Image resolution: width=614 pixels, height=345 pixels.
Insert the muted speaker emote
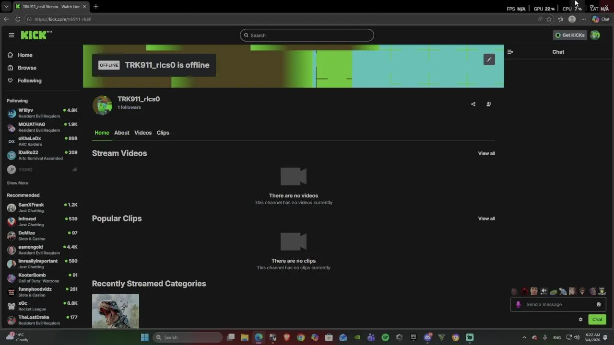pos(543,291)
